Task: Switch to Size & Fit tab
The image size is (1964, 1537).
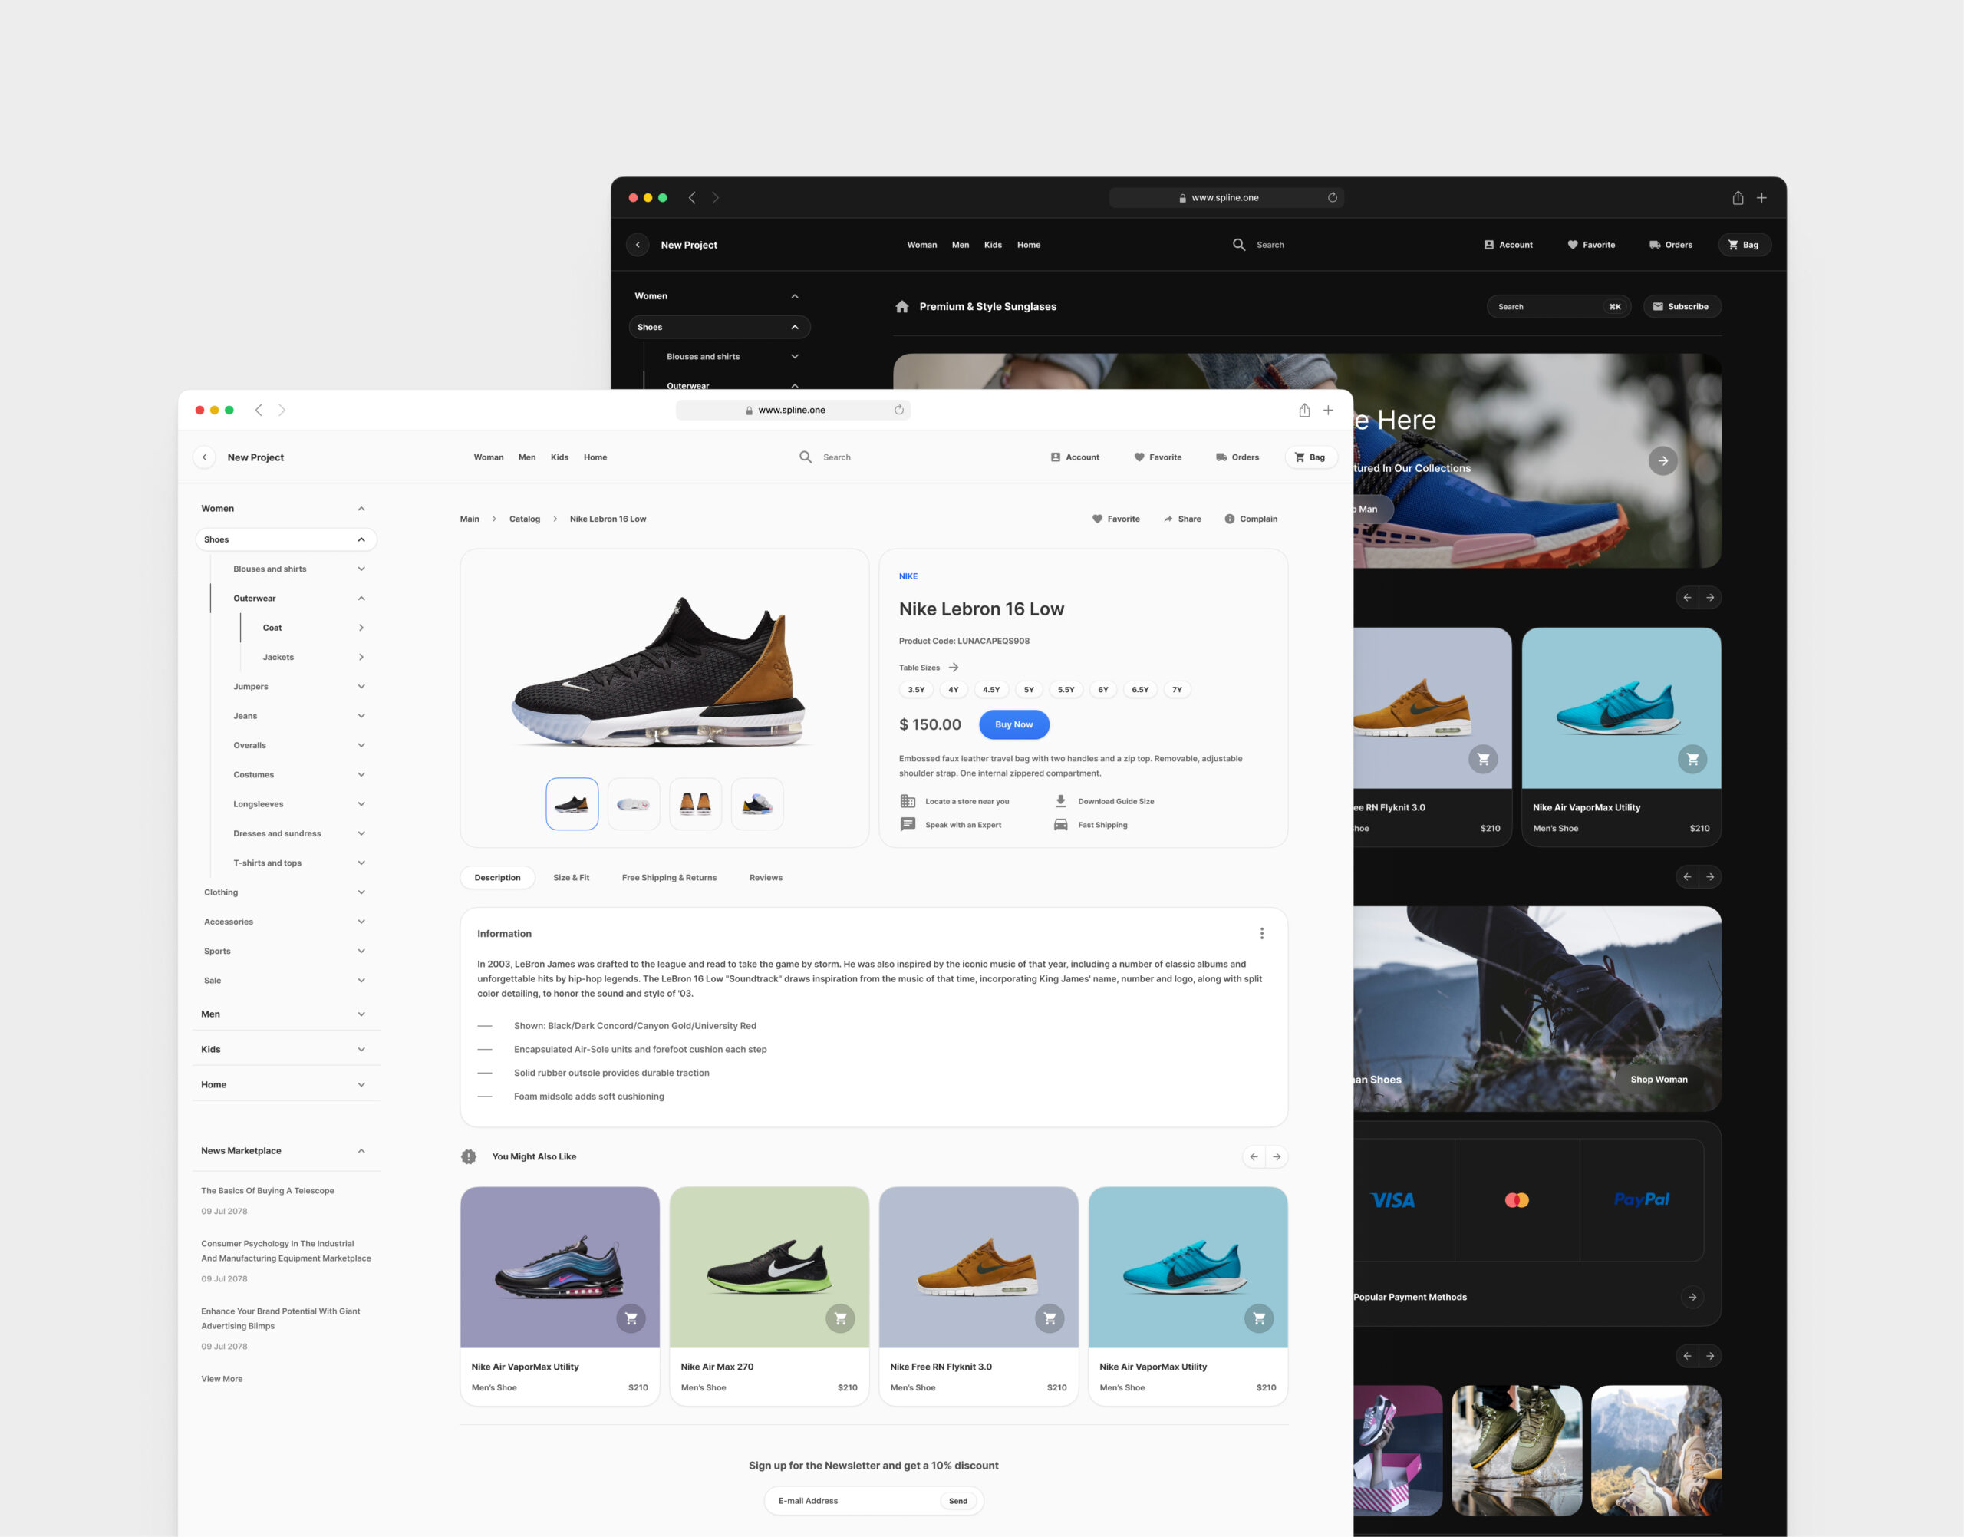Action: pyautogui.click(x=572, y=877)
